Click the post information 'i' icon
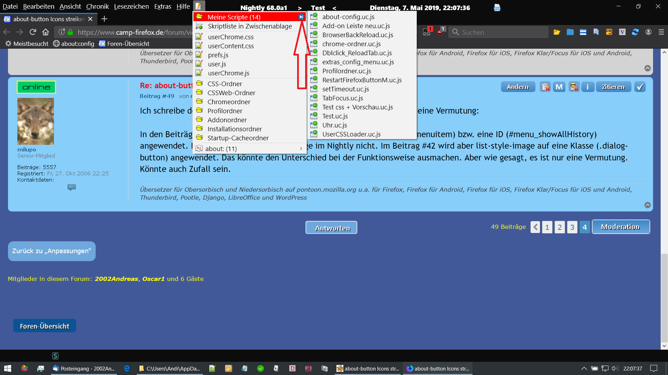The image size is (668, 375). click(588, 87)
